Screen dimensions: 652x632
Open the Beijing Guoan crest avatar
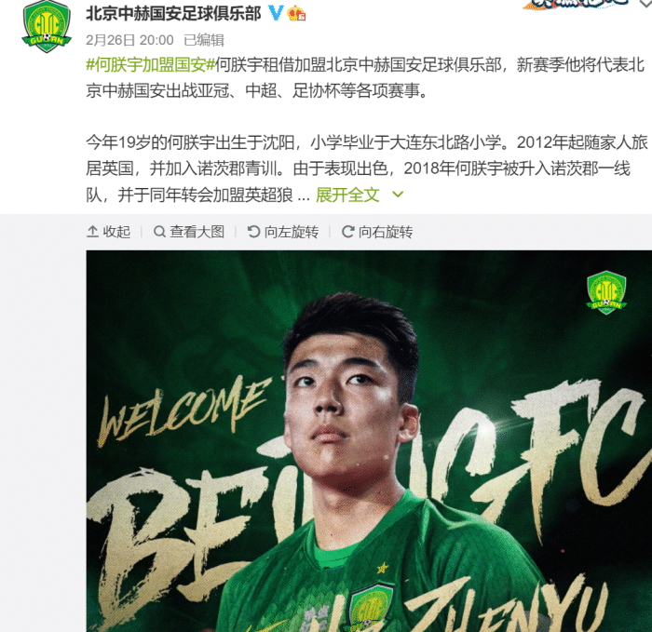(x=47, y=26)
